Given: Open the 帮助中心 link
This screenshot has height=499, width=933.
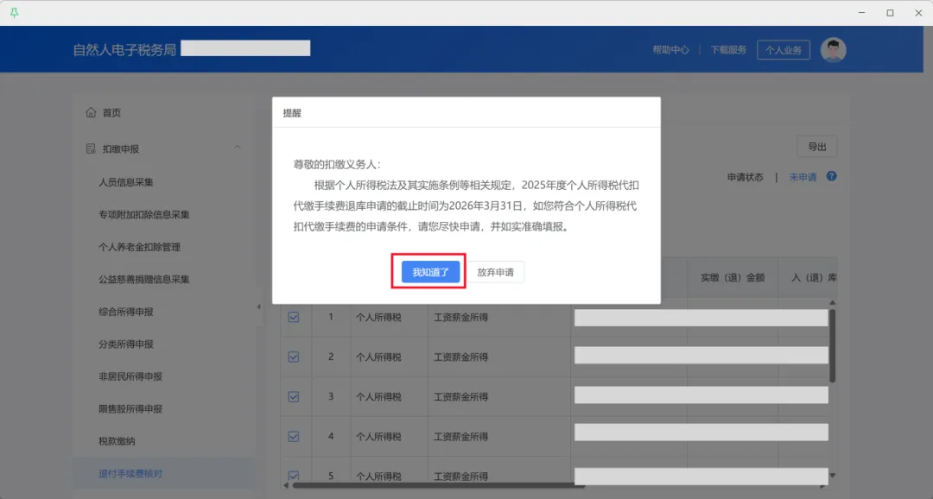Looking at the screenshot, I should 670,50.
